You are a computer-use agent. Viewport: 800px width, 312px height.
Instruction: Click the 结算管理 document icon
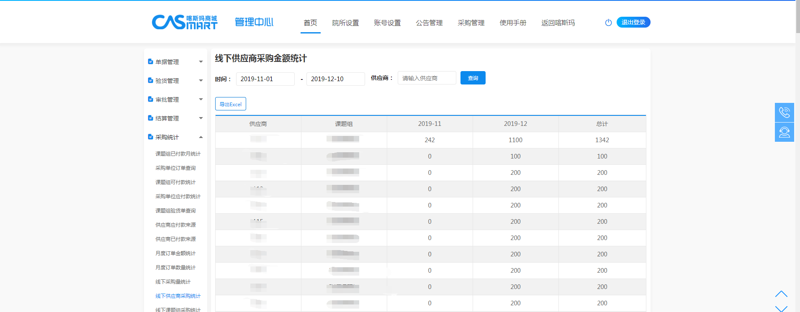point(150,118)
